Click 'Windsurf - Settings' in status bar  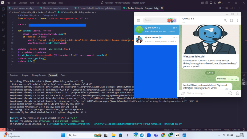click(x=232, y=129)
